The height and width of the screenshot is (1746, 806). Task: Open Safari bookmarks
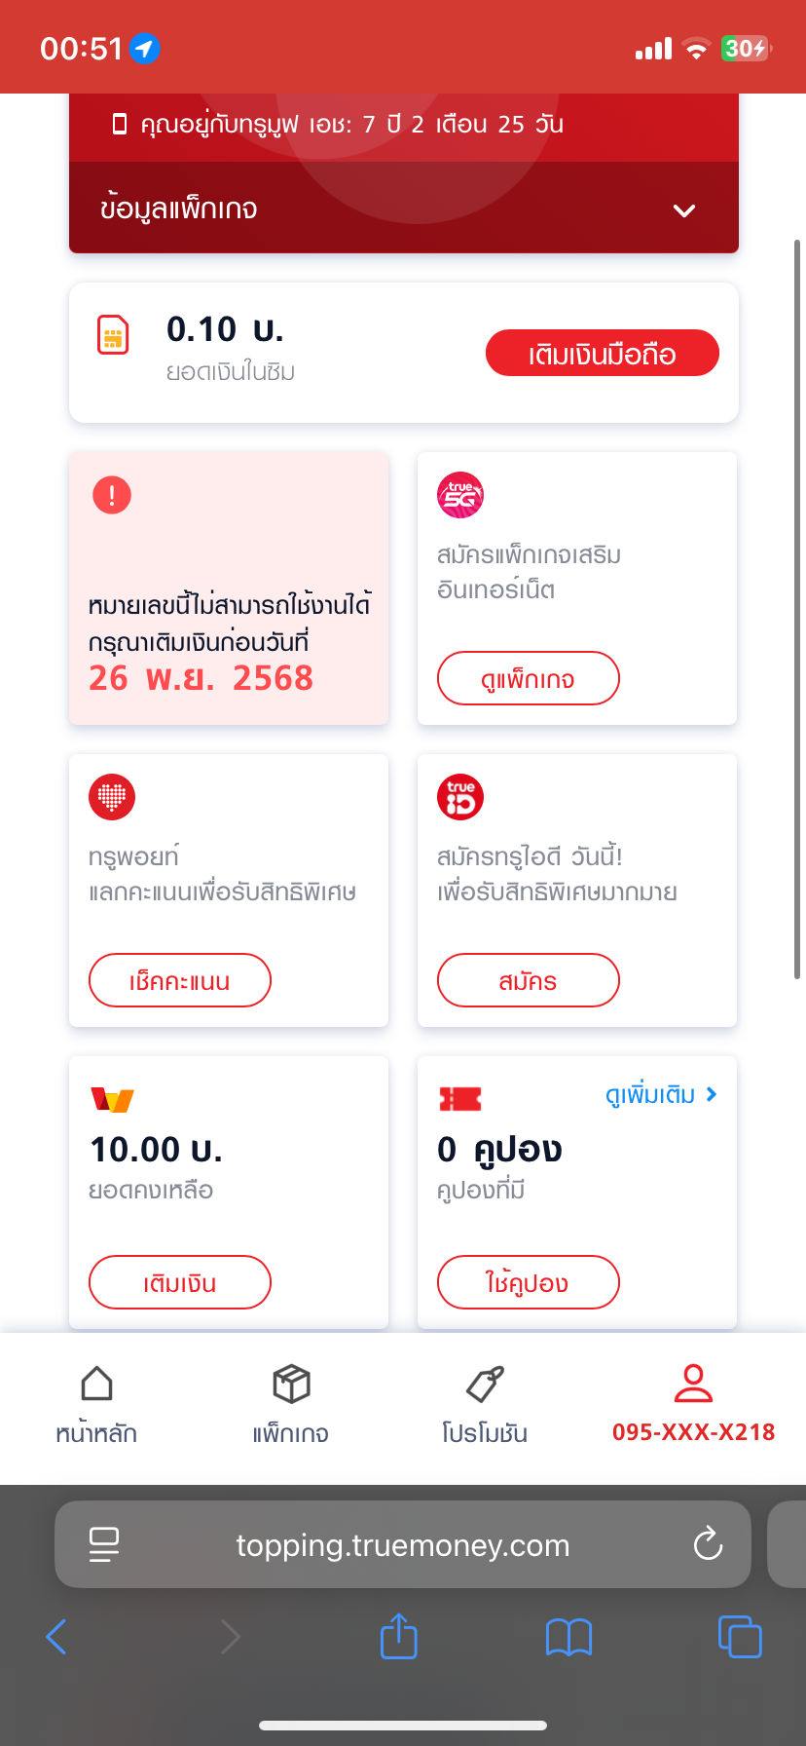click(568, 1637)
